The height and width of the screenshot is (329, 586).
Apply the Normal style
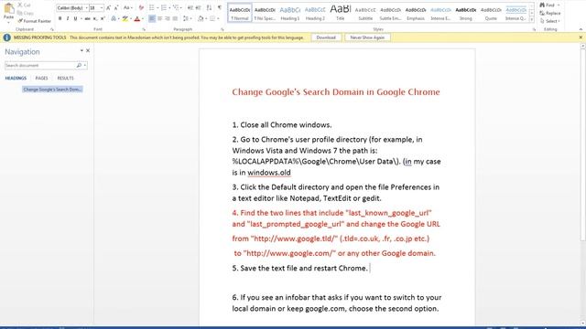tap(240, 13)
